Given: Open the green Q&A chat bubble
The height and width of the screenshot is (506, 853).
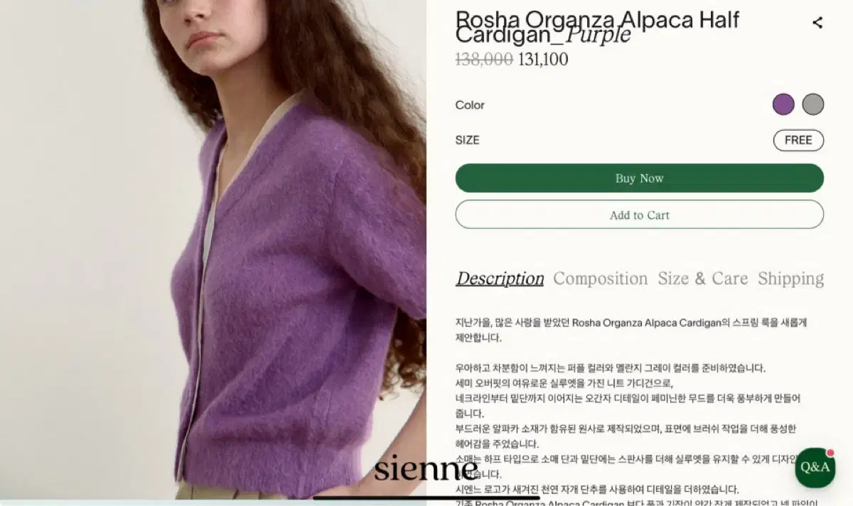Looking at the screenshot, I should [x=815, y=467].
